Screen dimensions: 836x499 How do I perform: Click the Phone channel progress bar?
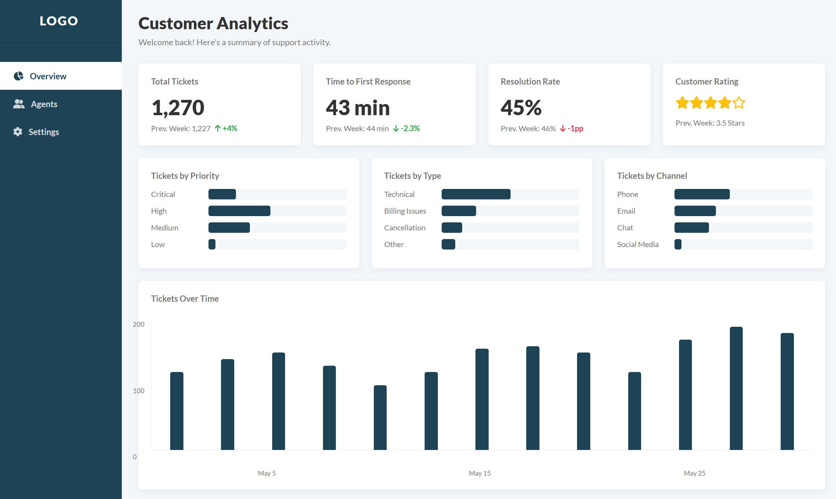coord(743,194)
